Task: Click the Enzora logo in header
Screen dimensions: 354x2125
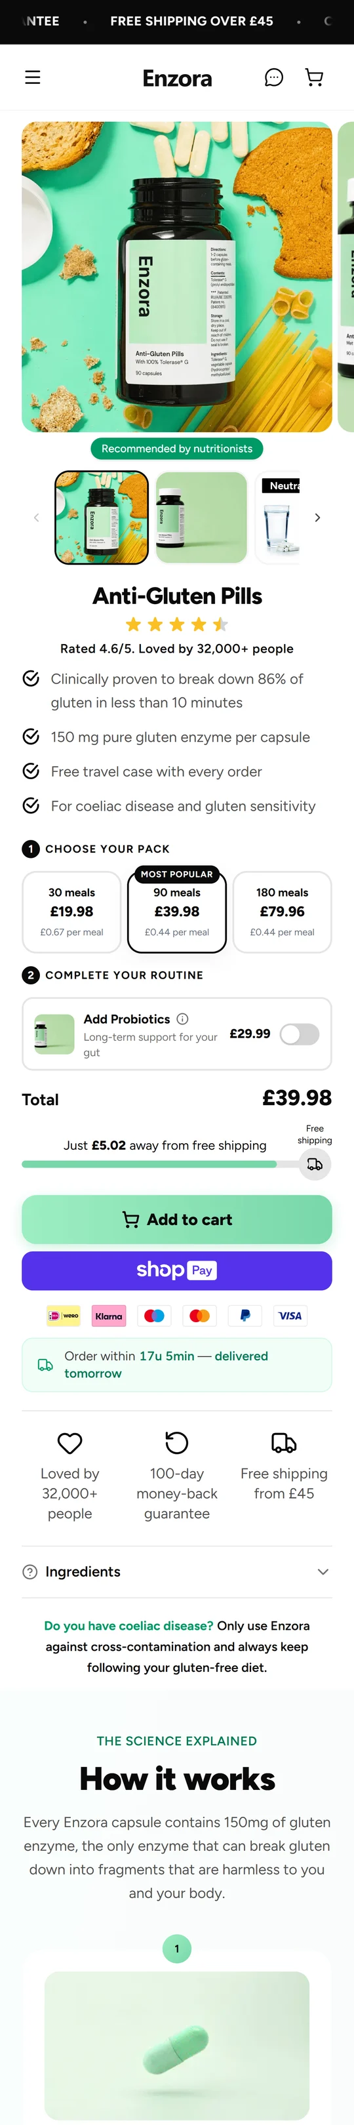Action: tap(178, 78)
